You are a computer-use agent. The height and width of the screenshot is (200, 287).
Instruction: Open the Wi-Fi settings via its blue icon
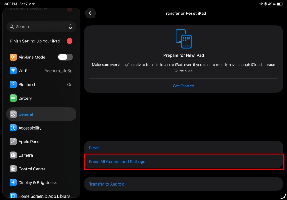[x=13, y=71]
